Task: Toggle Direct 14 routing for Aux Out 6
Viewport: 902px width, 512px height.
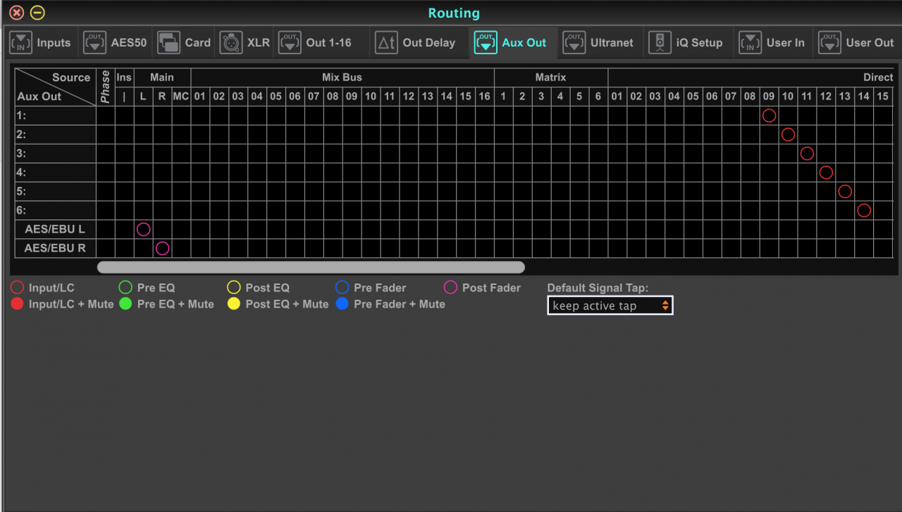Action: [x=864, y=210]
